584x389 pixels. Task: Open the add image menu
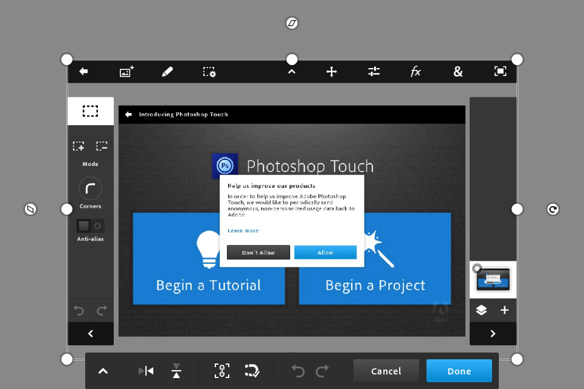tap(127, 72)
